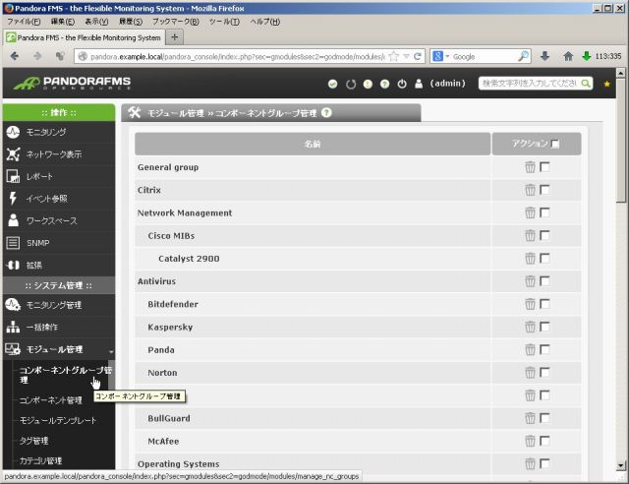Open カテゴリ管理 sidebar link

click(41, 460)
